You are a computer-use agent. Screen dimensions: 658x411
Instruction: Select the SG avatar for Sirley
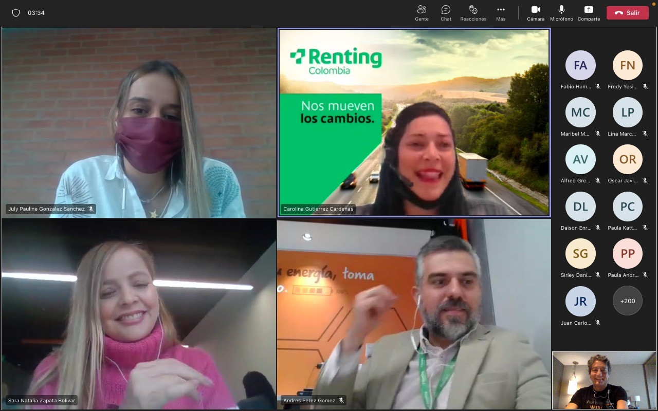(580, 253)
